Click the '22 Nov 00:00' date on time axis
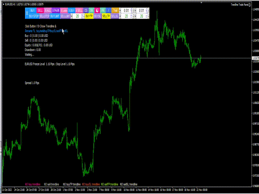259x194 pixels. (202, 190)
